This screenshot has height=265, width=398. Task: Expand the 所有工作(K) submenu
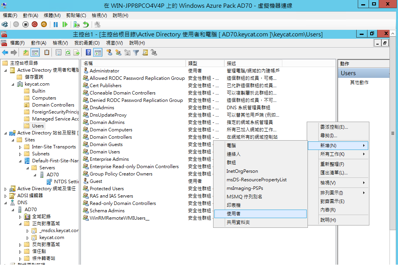point(338,154)
